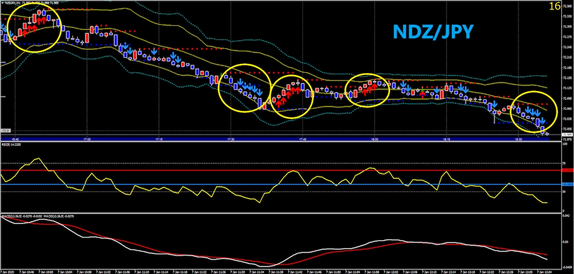574x274 pixels.
Task: Click the 72.305 price axis label
Action: (x=568, y=26)
